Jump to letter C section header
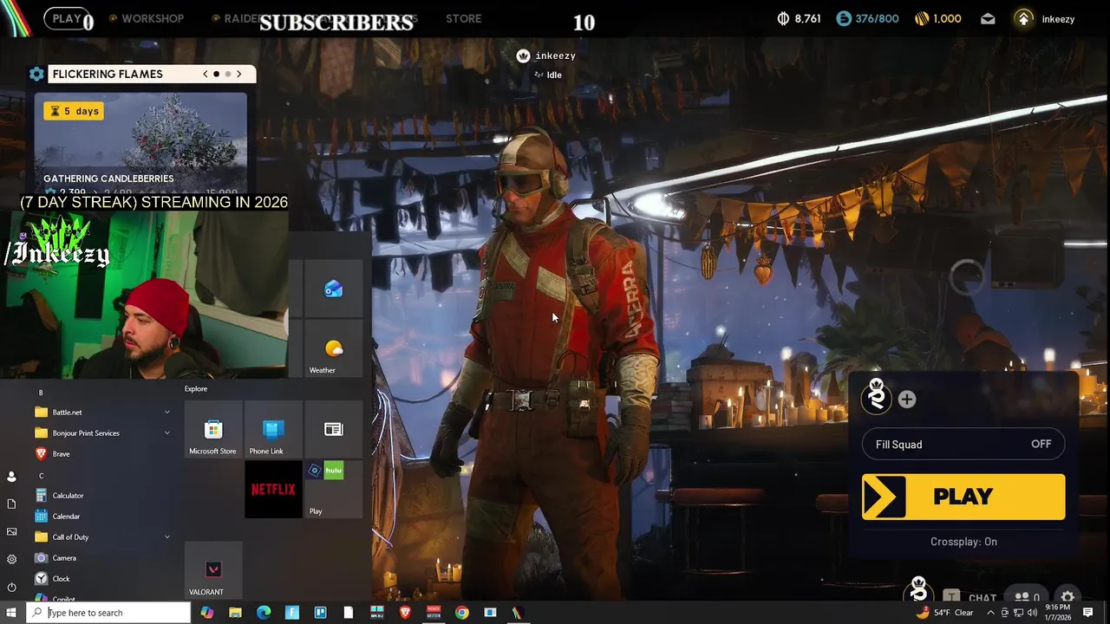 pos(41,476)
